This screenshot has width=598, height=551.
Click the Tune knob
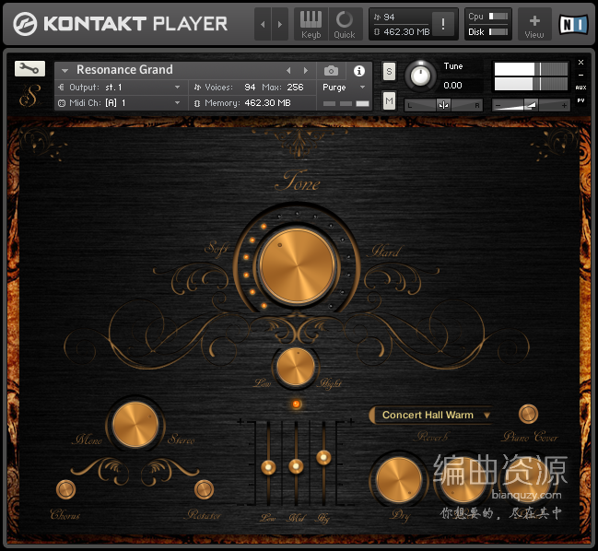pyautogui.click(x=420, y=76)
